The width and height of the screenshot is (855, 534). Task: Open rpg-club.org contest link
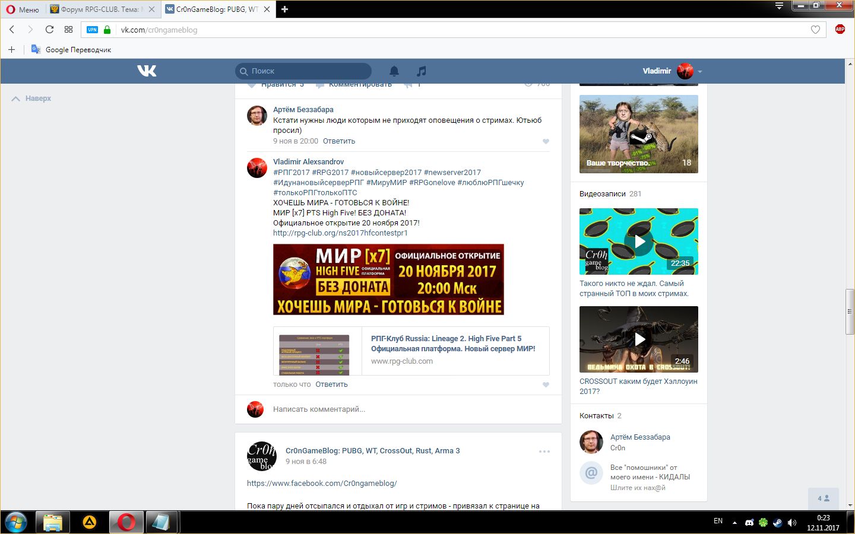pos(340,233)
